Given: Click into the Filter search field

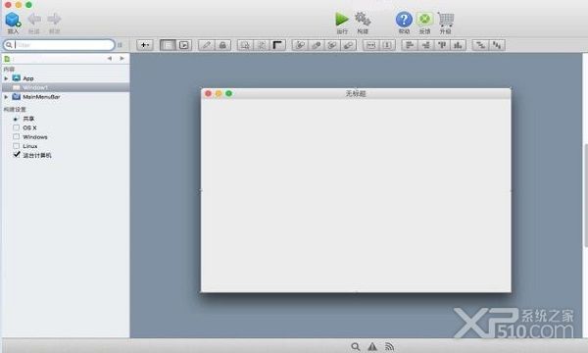Looking at the screenshot, I should pyautogui.click(x=59, y=45).
